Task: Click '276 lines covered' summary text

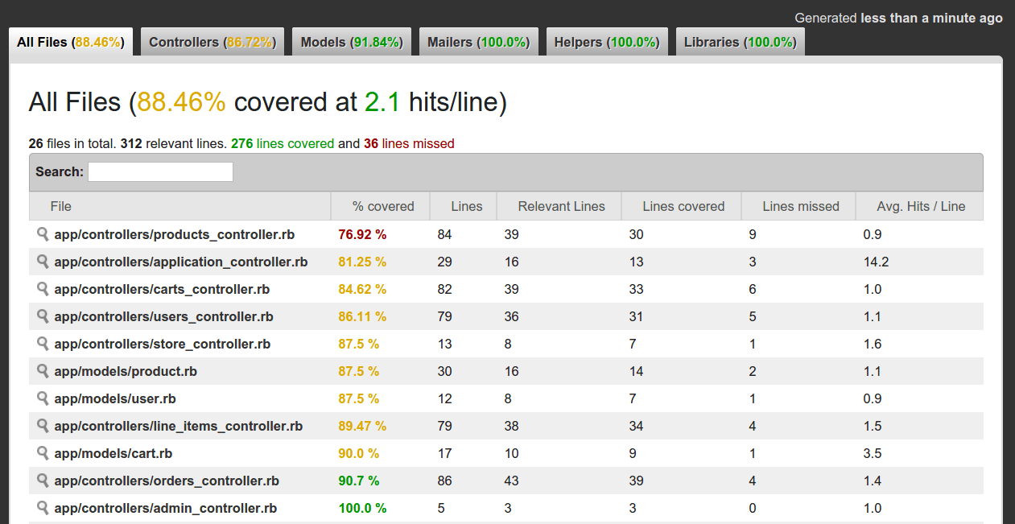Action: click(283, 143)
